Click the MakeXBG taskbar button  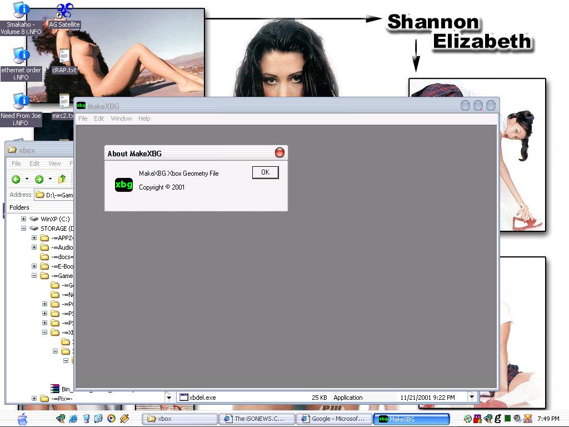(x=412, y=419)
